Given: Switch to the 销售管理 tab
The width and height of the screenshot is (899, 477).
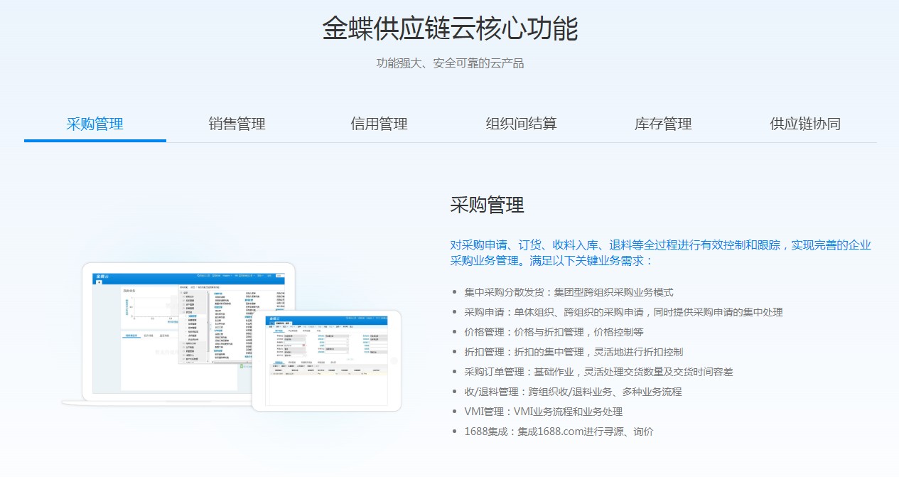Looking at the screenshot, I should point(237,124).
